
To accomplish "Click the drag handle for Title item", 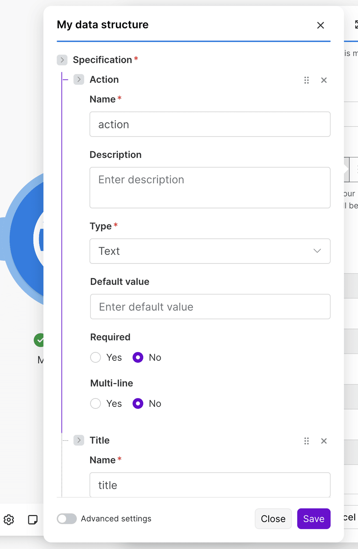I will (x=307, y=441).
